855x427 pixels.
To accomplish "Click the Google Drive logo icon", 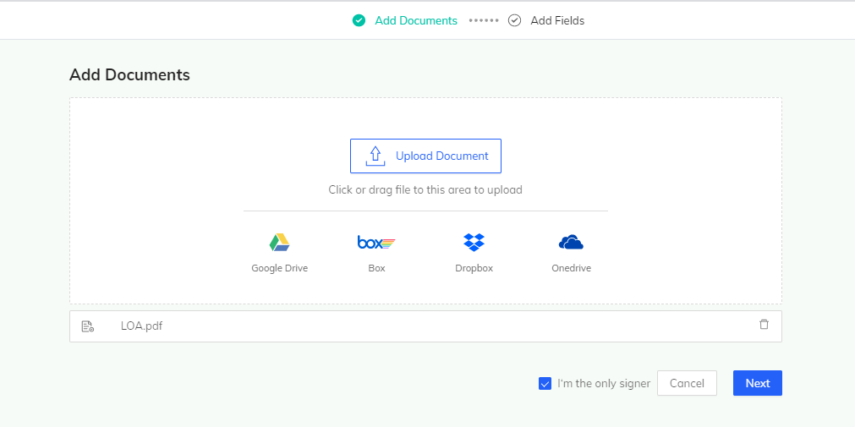I will [279, 243].
